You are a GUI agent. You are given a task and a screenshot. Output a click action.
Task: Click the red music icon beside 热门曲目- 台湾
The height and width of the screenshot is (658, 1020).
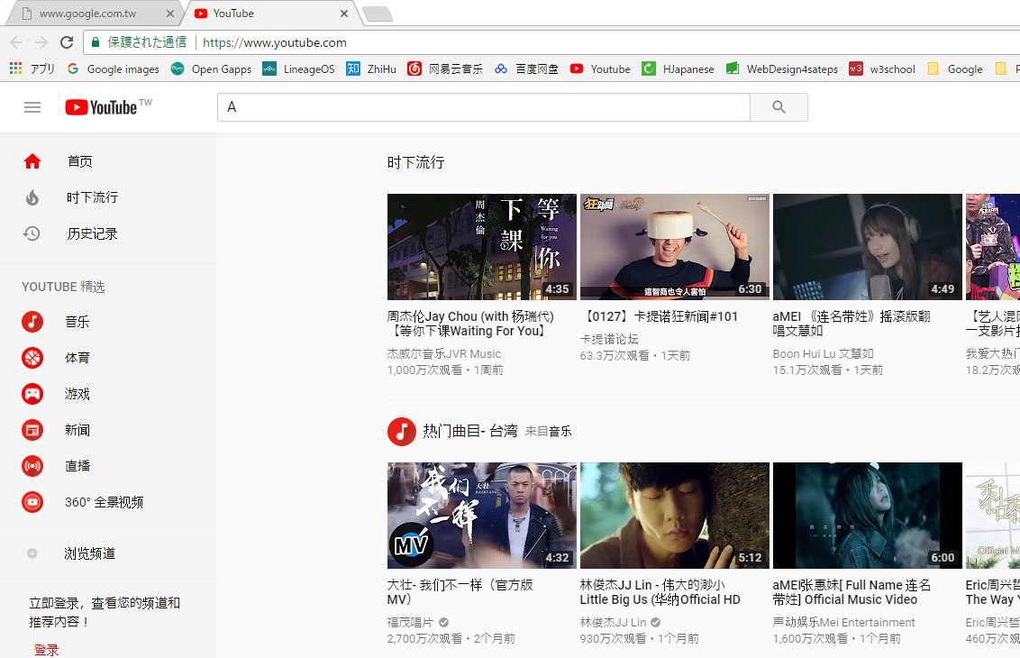(401, 431)
